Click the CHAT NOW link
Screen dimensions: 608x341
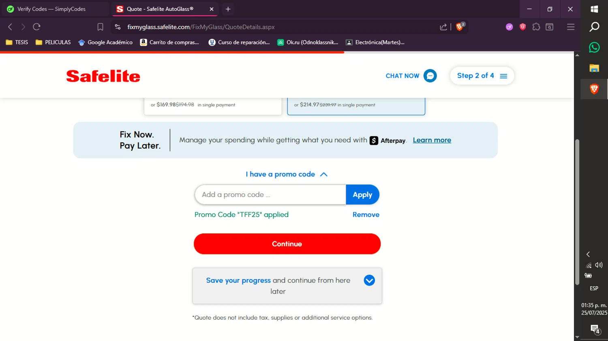pos(402,76)
